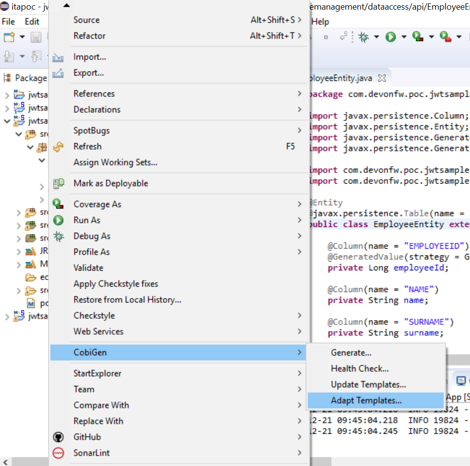Screen dimensions: 470x466
Task: Click the GitHub octocat icon in menu
Action: 58,437
